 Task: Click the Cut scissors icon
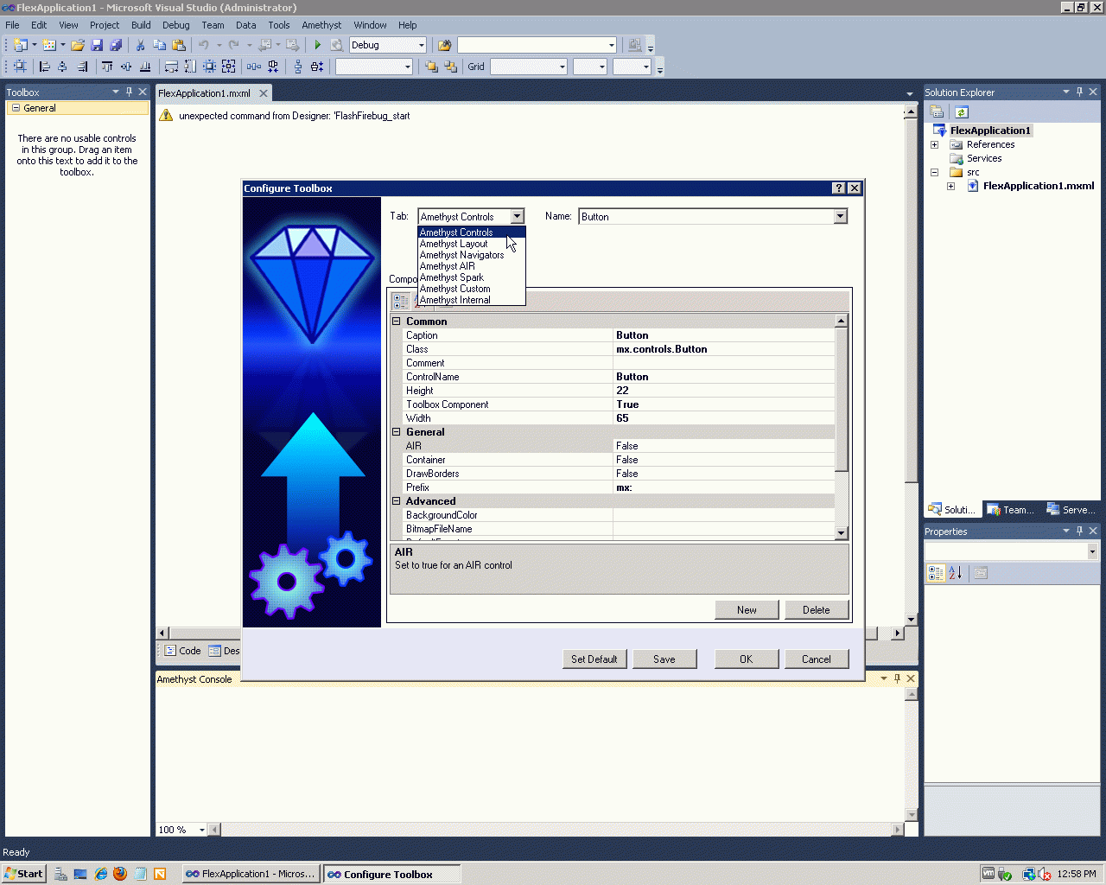click(x=140, y=45)
